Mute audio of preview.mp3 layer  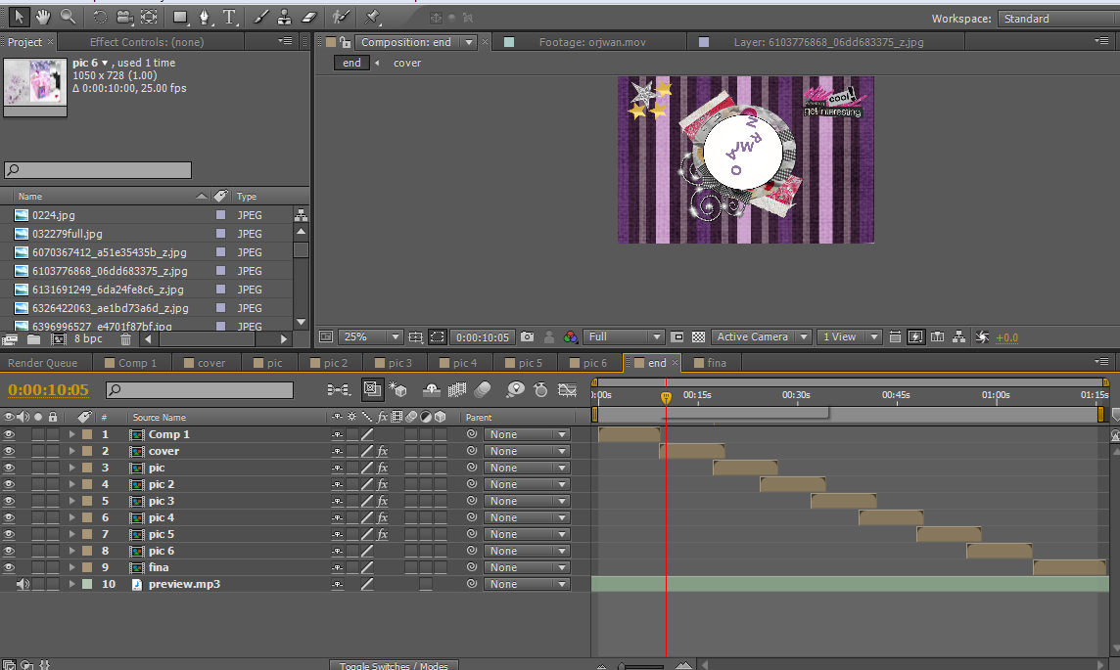[23, 584]
